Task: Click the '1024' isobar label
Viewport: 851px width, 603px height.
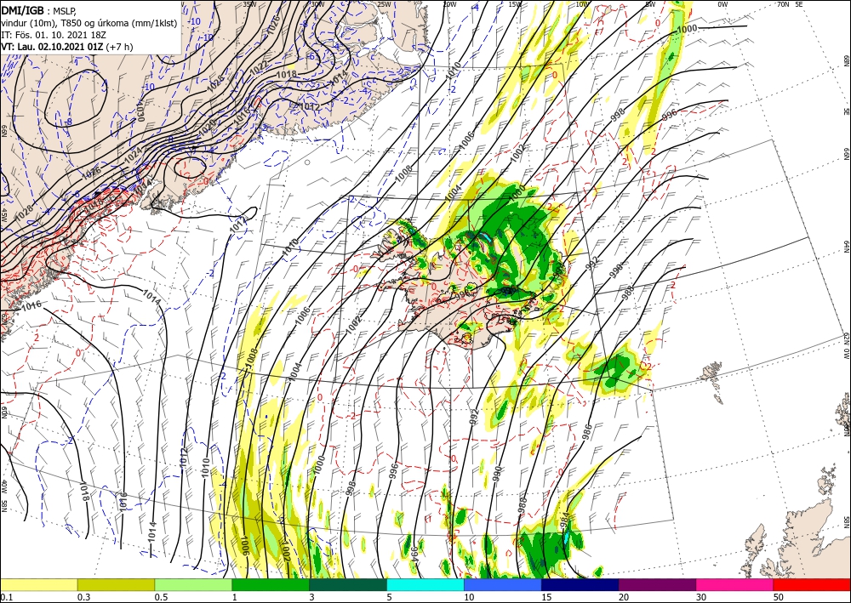Action: coord(134,156)
